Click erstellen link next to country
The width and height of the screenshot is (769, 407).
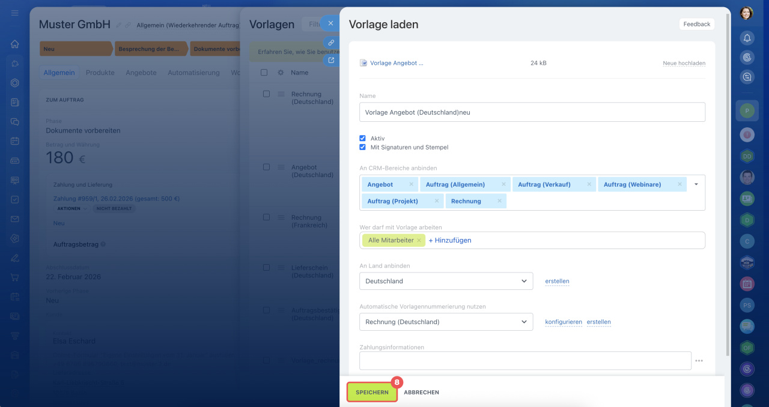[x=557, y=281]
